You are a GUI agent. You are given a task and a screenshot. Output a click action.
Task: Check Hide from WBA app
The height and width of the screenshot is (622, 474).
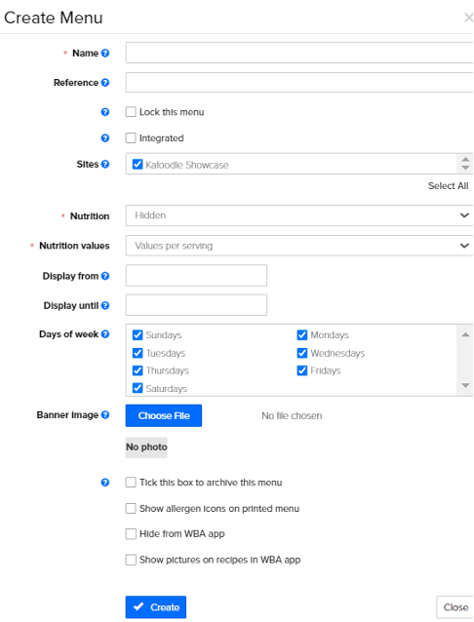point(131,533)
